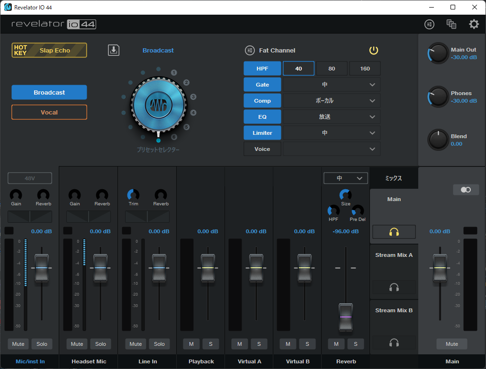Mute the Mic/Inst In channel
Screen dimensions: 486x369
click(x=18, y=344)
